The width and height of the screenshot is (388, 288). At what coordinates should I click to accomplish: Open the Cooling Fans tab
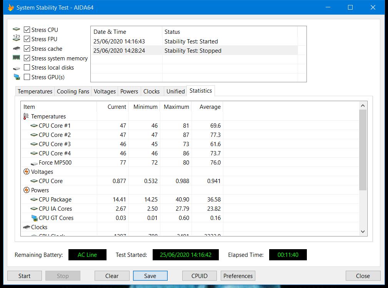[x=73, y=91]
